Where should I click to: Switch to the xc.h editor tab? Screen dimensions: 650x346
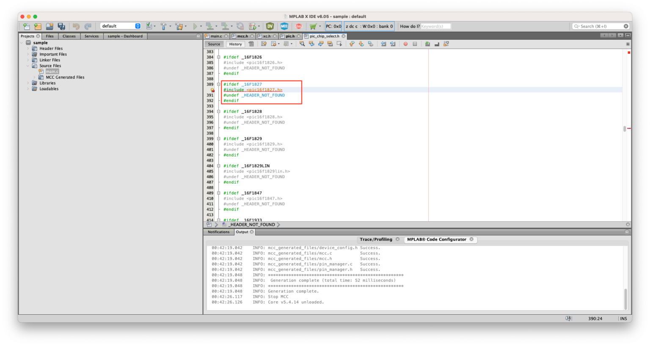[267, 36]
